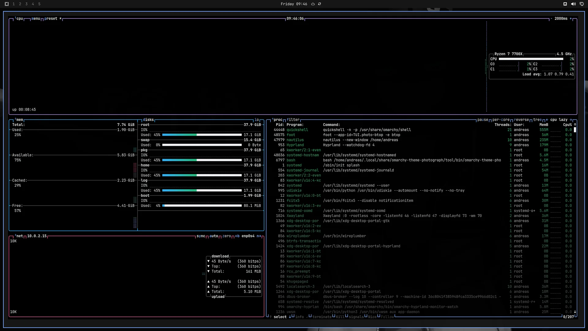Click the refresh update icon beside clock

click(319, 4)
